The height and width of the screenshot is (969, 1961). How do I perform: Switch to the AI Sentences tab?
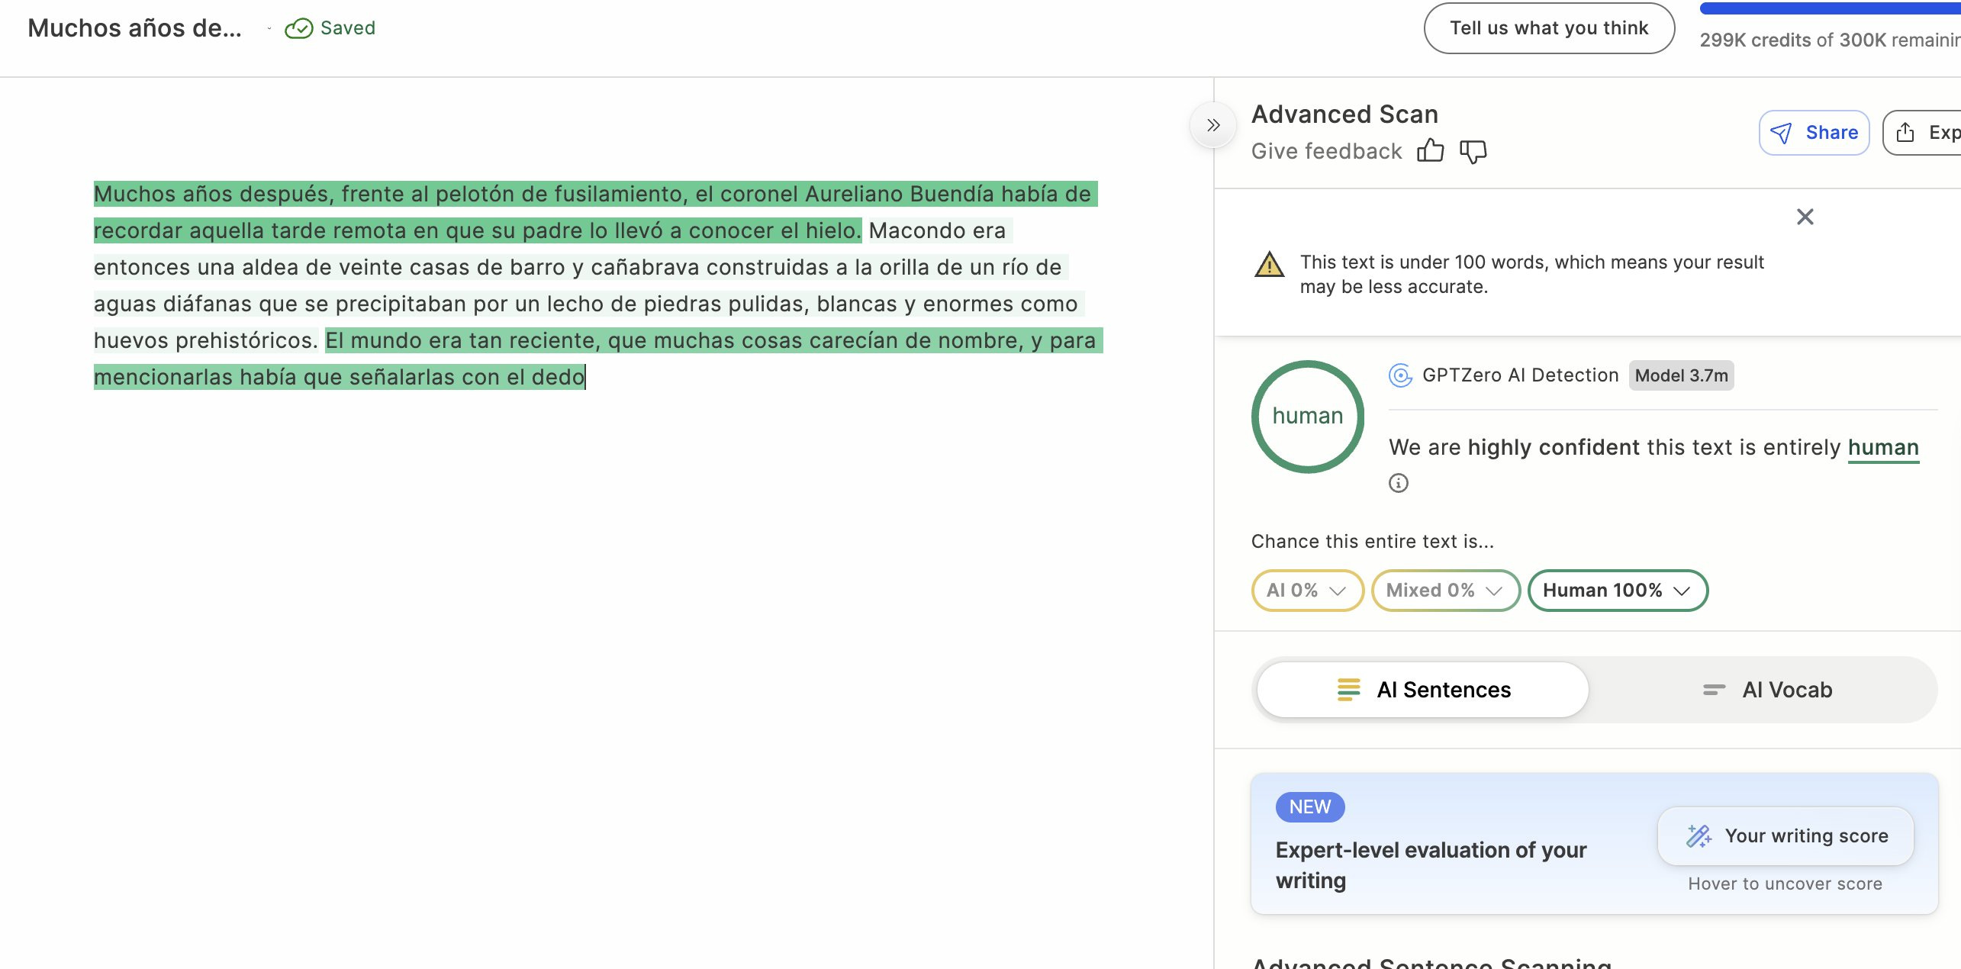[1423, 690]
